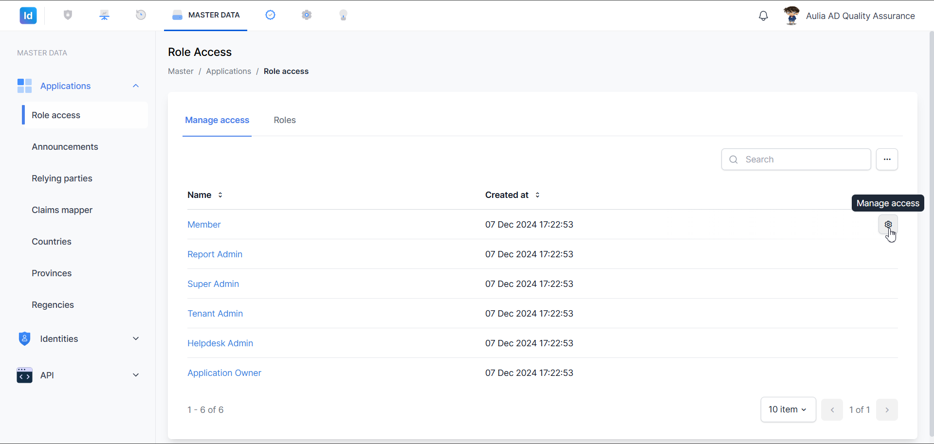
Task: Click Manage access gear for Member row
Action: (888, 225)
